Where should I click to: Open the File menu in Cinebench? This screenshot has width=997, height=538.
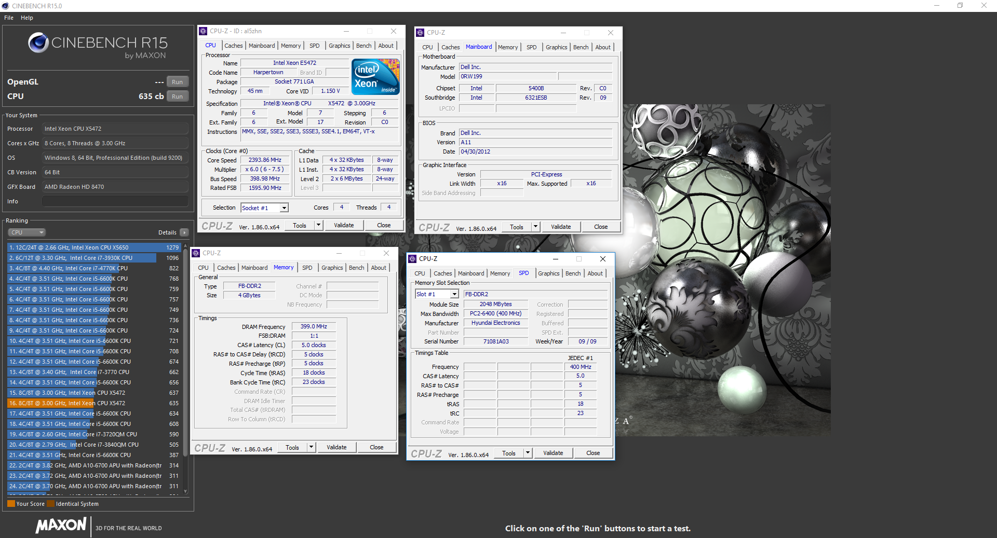[9, 18]
